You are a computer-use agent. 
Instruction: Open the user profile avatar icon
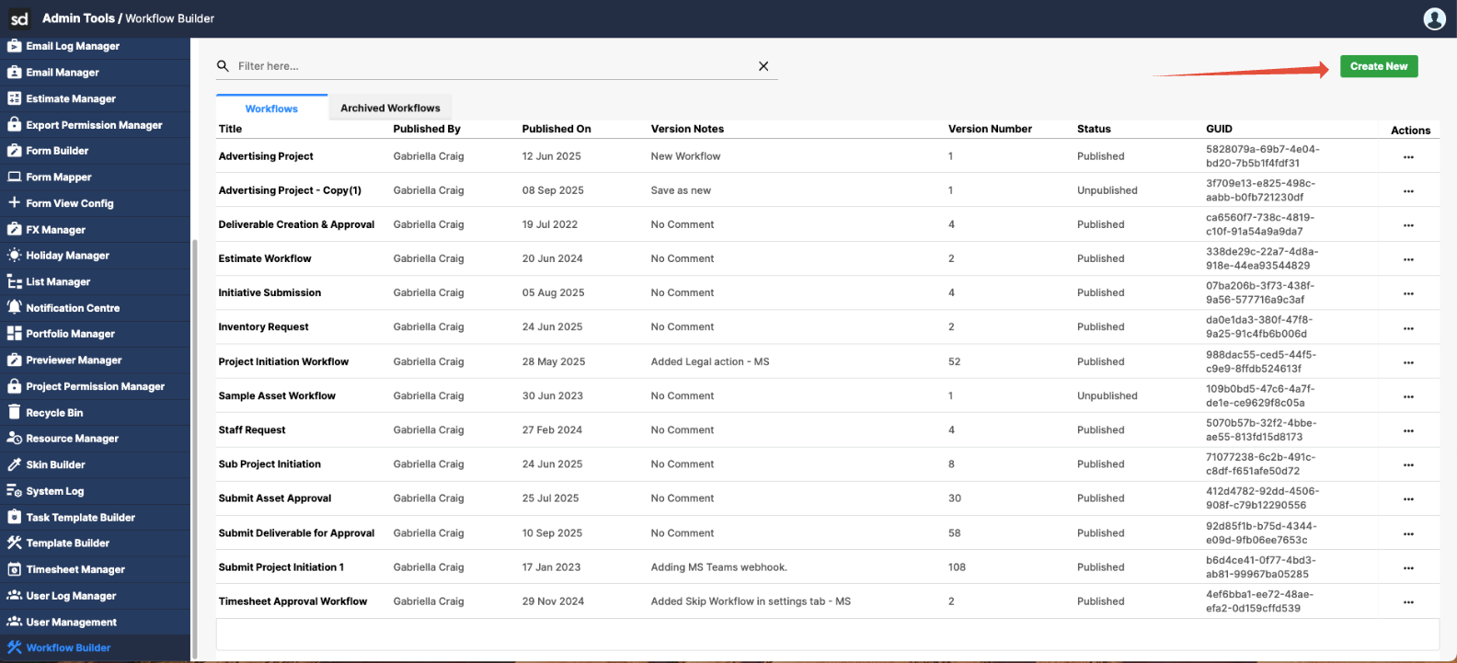click(x=1434, y=18)
